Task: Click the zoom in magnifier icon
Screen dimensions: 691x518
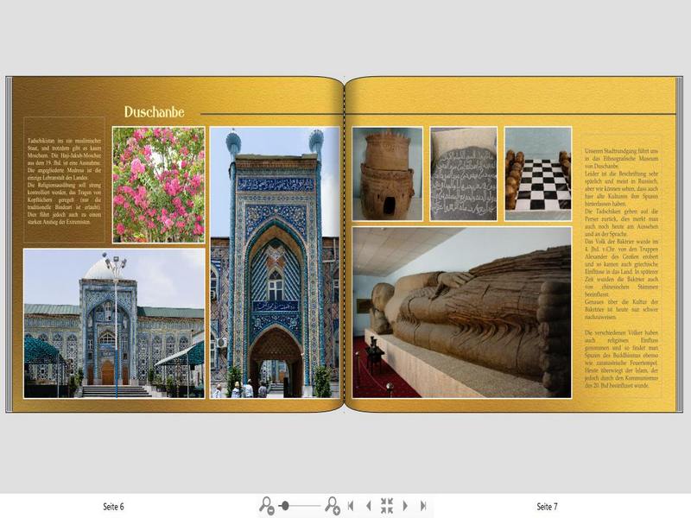Action: coord(333,506)
